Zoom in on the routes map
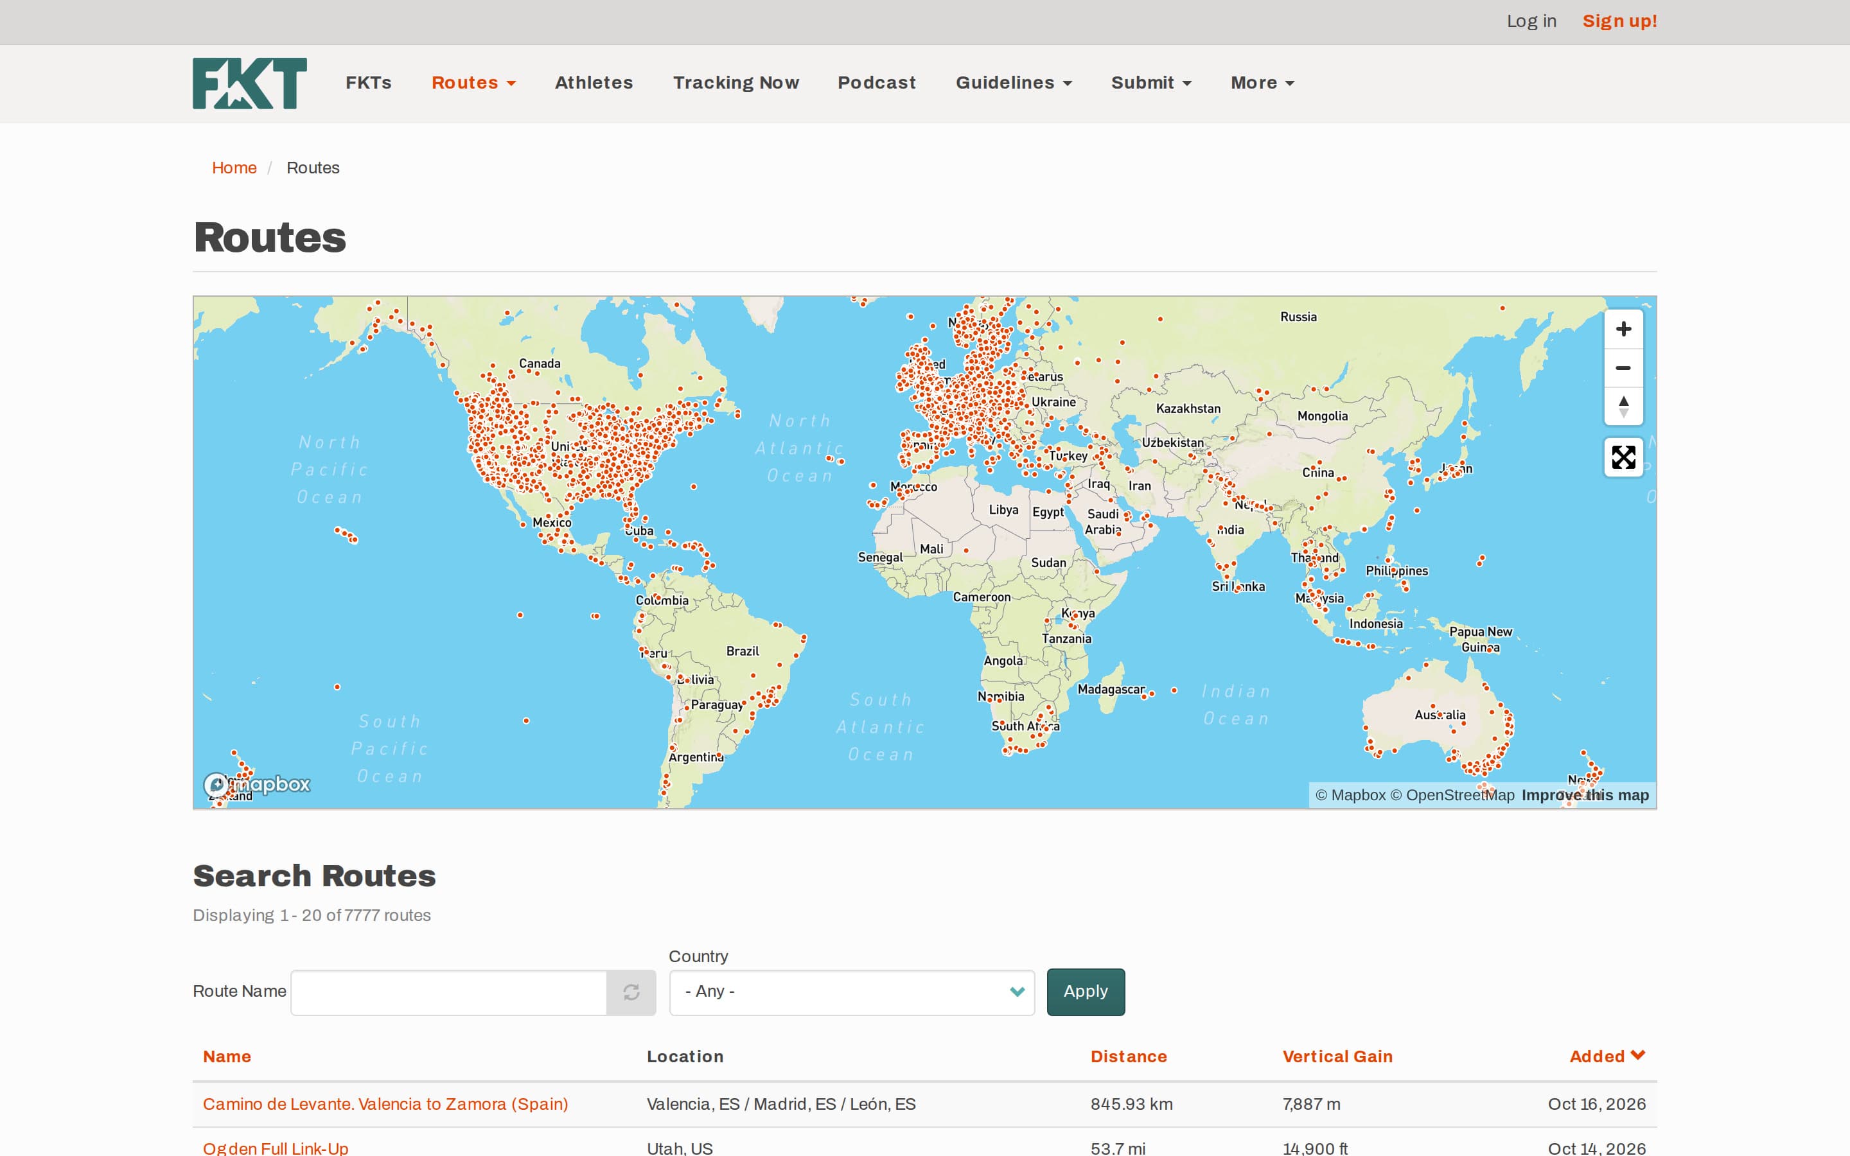The image size is (1850, 1156). 1623,329
